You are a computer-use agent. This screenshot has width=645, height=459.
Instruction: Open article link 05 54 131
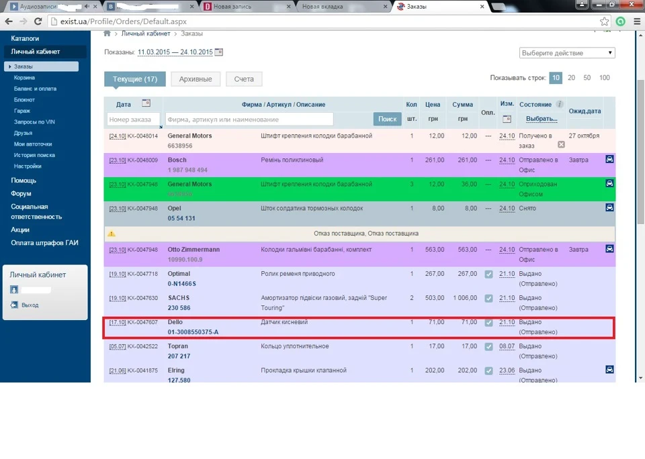coord(181,218)
